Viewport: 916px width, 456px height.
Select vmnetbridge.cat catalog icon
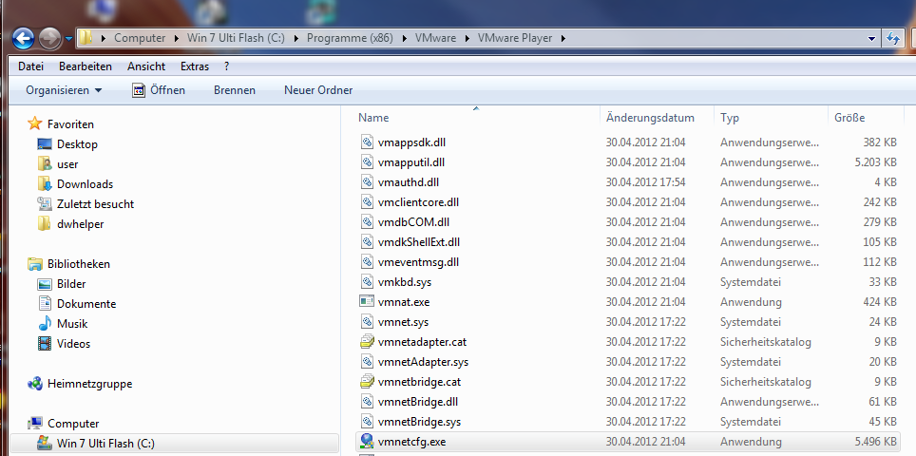click(366, 382)
